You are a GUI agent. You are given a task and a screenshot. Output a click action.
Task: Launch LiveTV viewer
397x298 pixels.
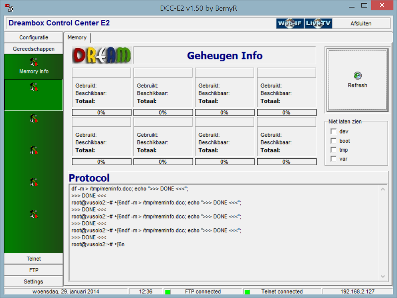(x=318, y=23)
